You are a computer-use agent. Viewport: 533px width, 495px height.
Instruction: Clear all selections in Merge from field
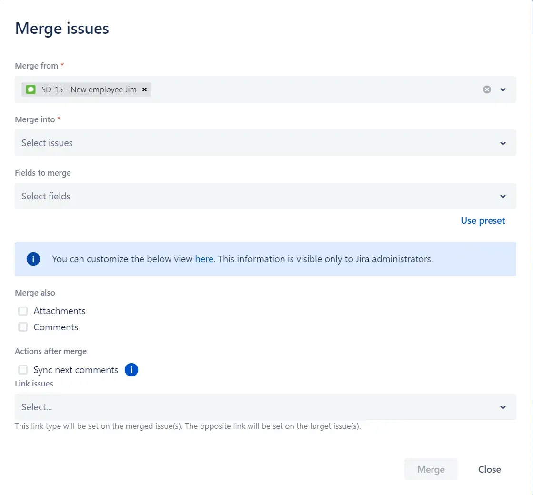click(487, 89)
